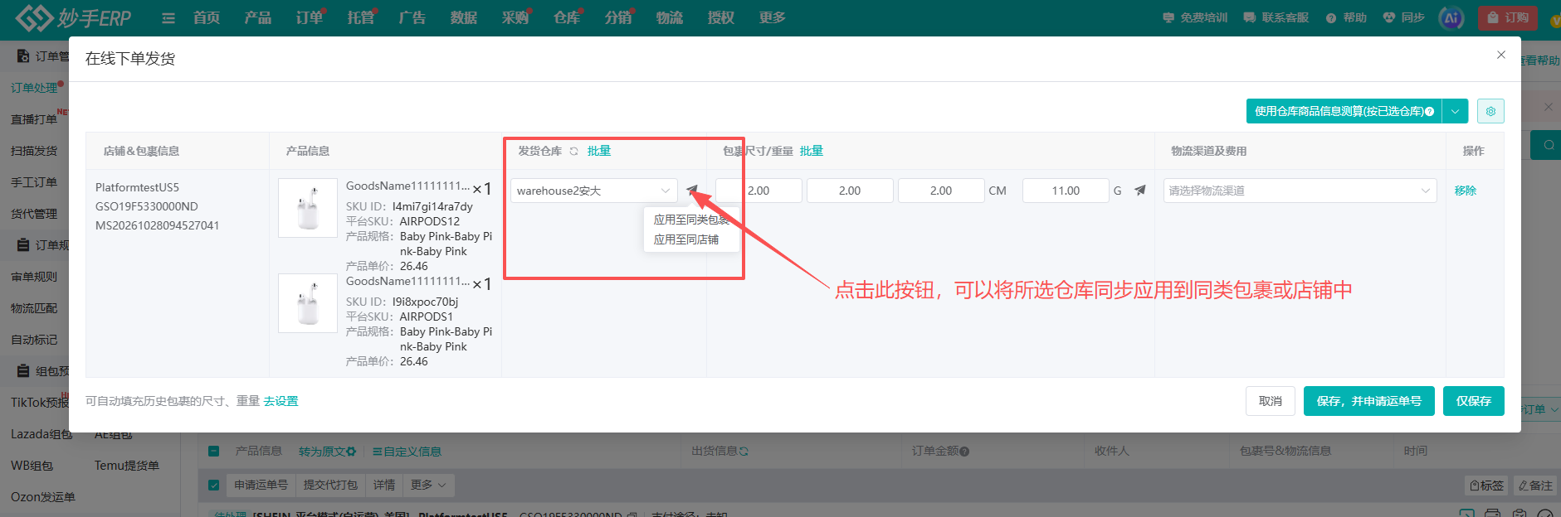Click the paper-plane apply icon next to warehouse dropdown
This screenshot has height=517, width=1561.
pos(692,191)
